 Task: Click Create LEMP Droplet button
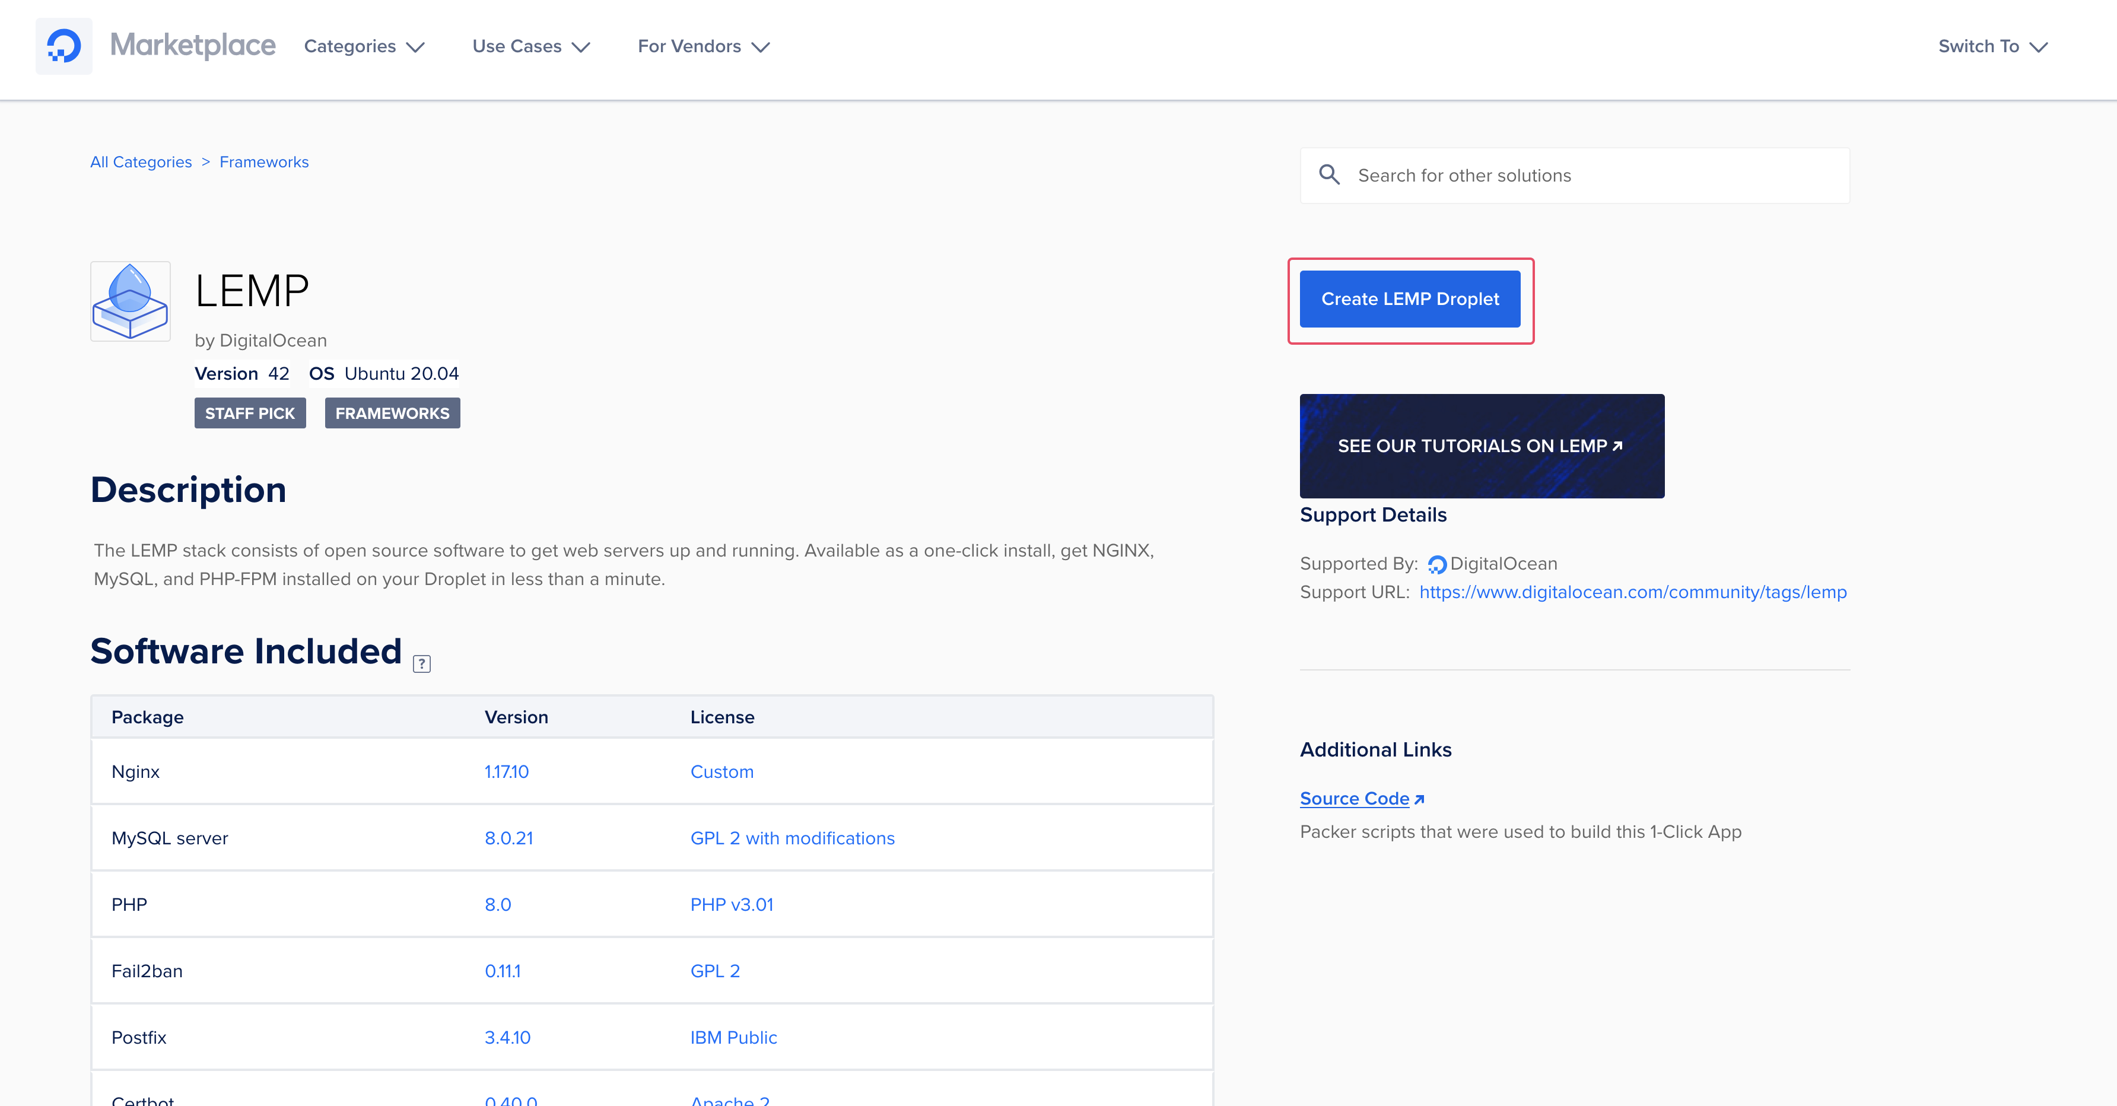[1410, 298]
